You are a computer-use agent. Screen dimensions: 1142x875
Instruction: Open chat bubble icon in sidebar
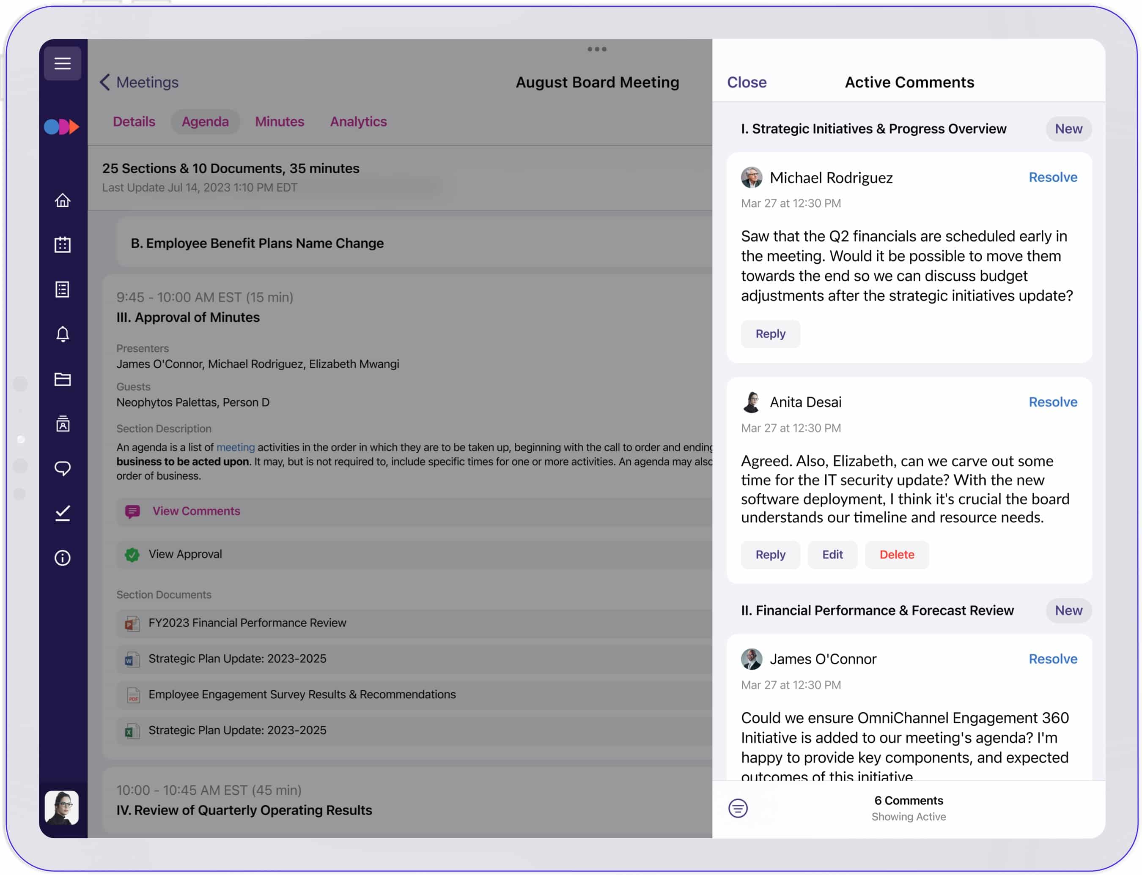click(x=63, y=469)
